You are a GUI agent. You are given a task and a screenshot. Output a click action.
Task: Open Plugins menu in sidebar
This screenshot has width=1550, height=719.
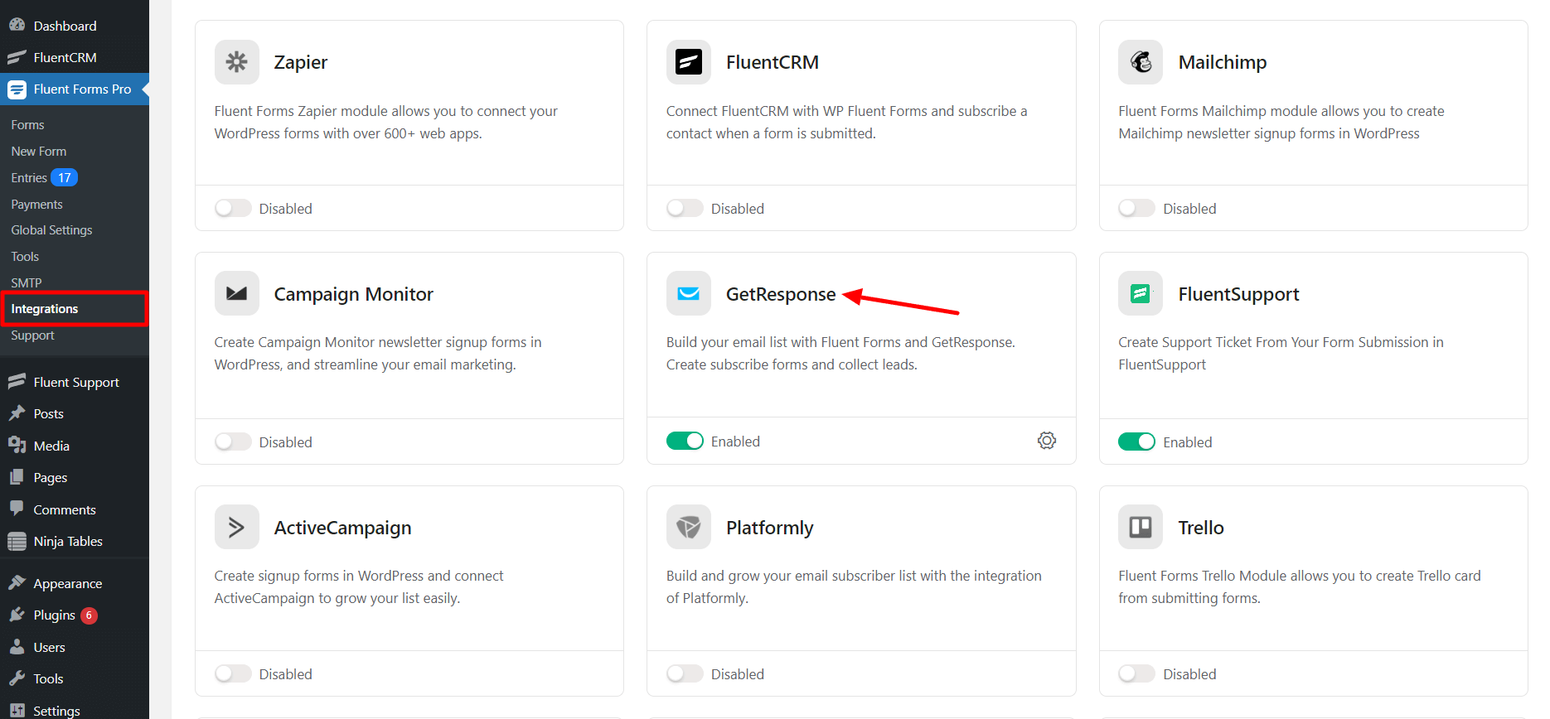point(54,615)
